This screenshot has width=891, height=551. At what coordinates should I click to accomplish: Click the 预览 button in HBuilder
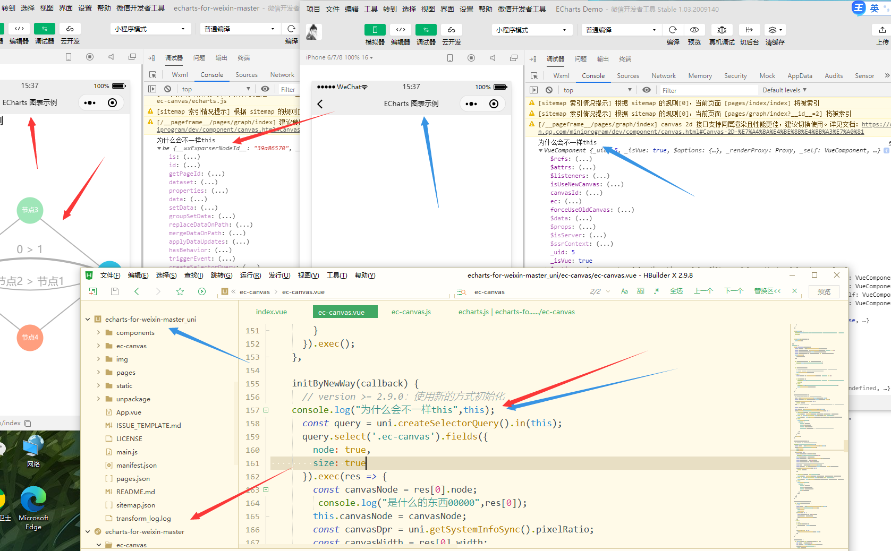(824, 291)
